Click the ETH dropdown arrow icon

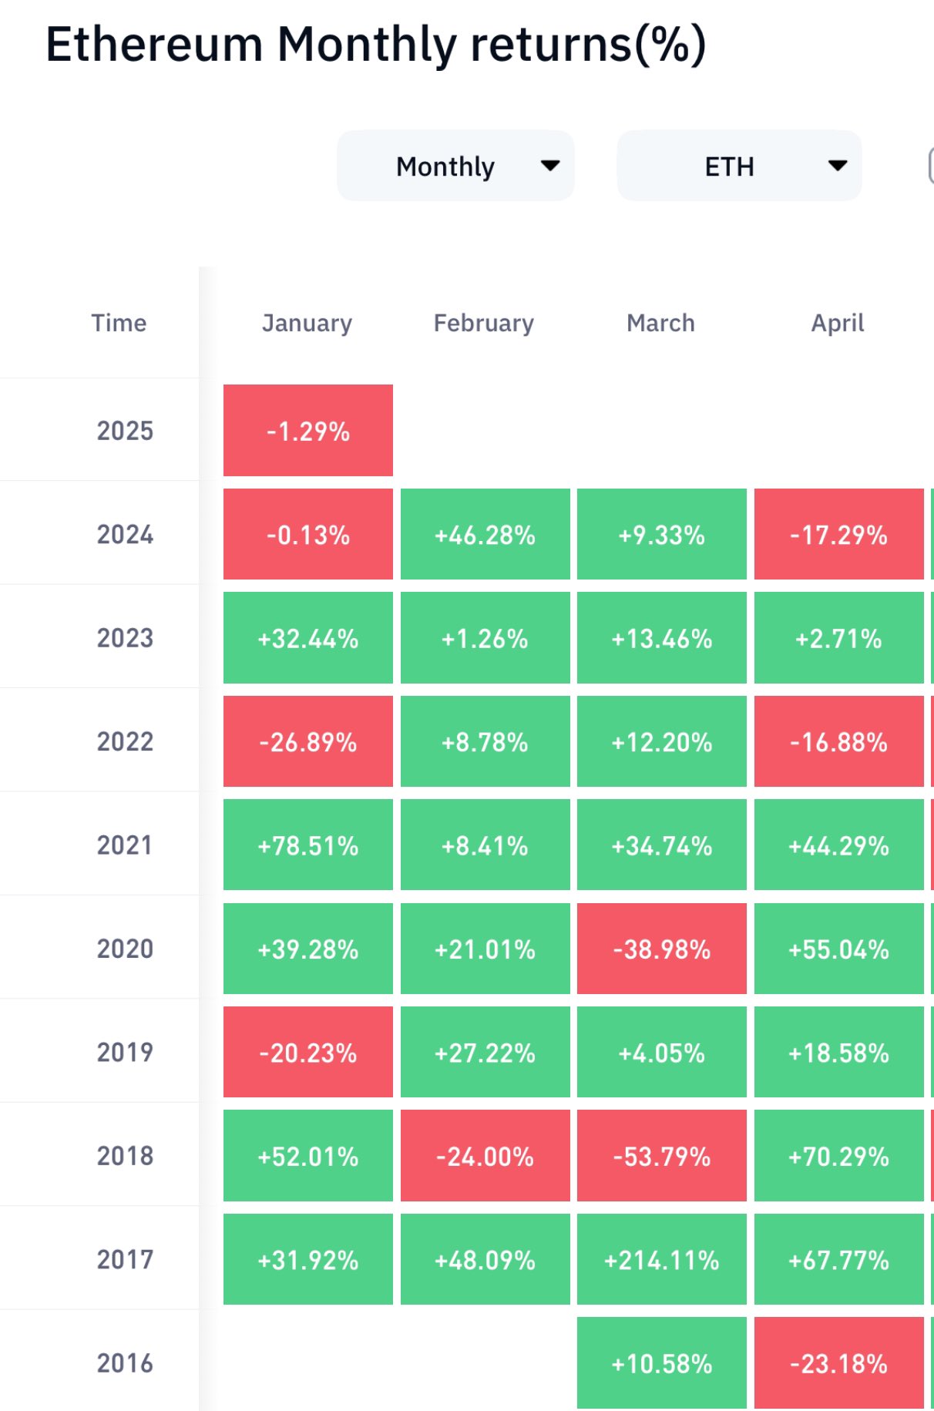click(838, 166)
